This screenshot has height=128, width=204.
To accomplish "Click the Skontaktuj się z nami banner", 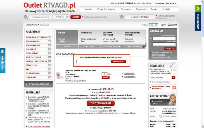I will click(163, 102).
